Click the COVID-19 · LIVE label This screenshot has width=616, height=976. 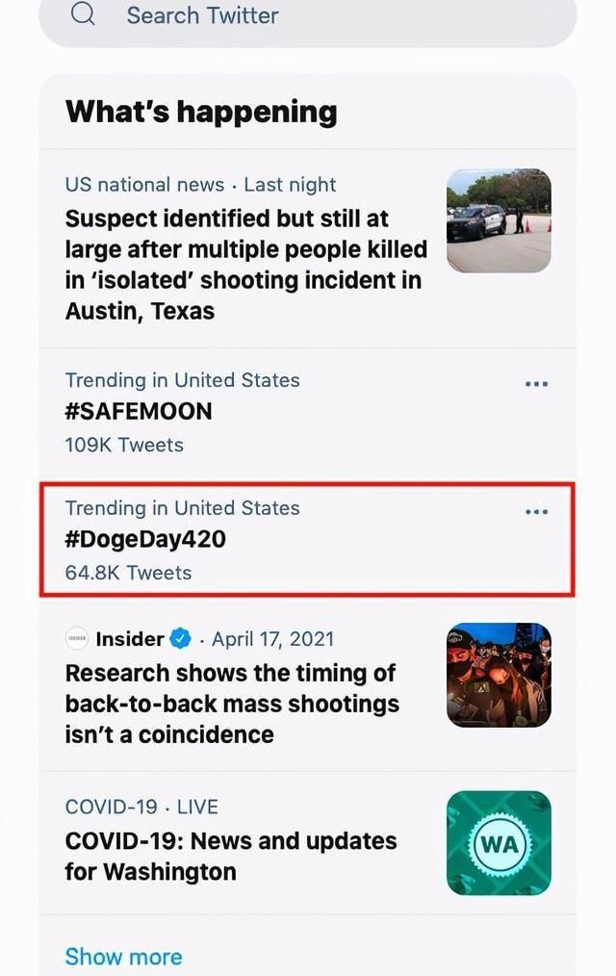point(141,807)
